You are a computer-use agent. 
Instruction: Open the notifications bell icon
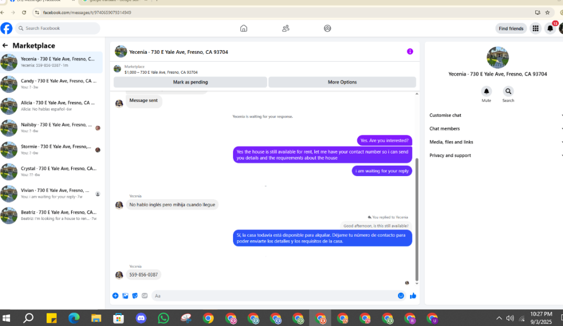[550, 28]
